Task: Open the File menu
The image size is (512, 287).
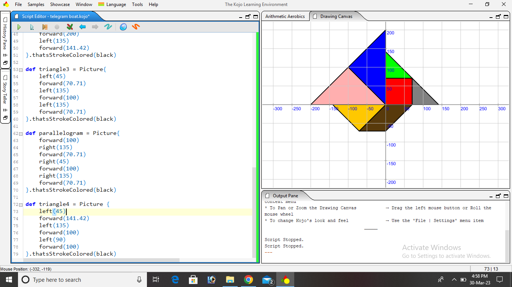Action: [x=18, y=4]
